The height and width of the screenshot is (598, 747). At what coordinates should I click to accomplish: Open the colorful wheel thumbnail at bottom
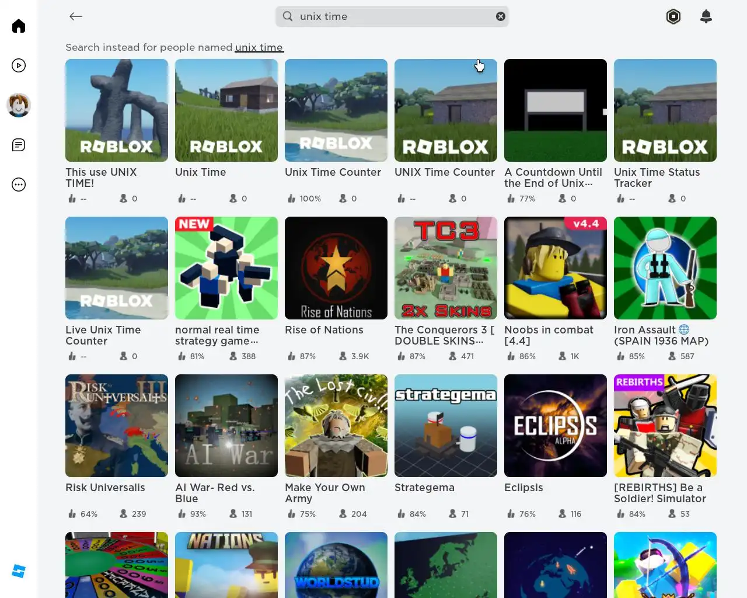coord(117,565)
